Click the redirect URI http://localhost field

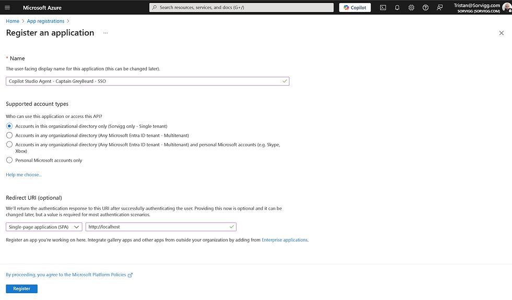tap(161, 227)
